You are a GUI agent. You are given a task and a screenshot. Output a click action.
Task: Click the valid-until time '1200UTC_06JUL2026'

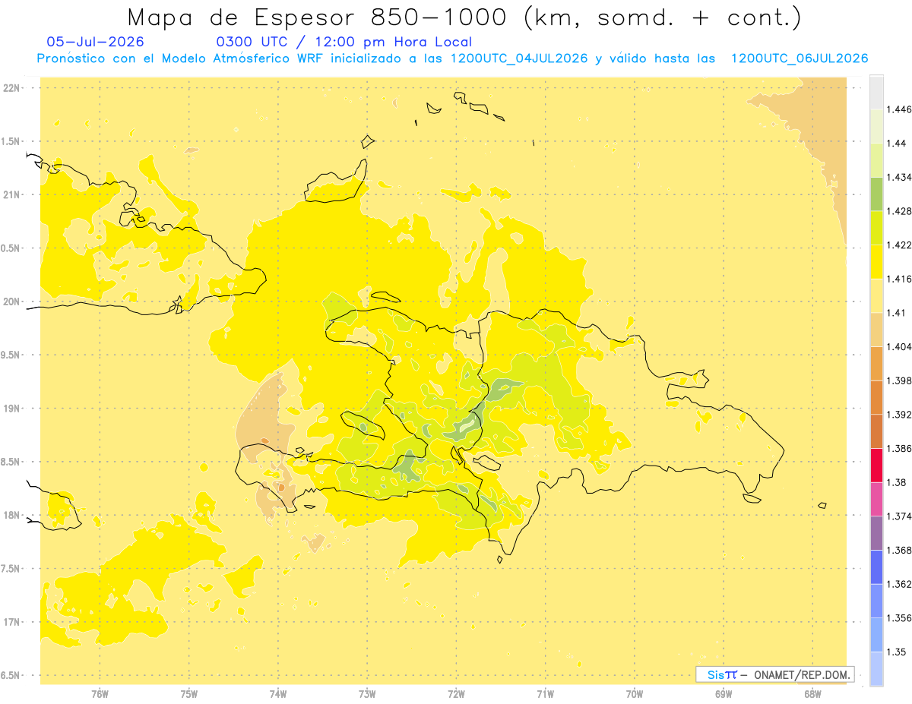(800, 58)
